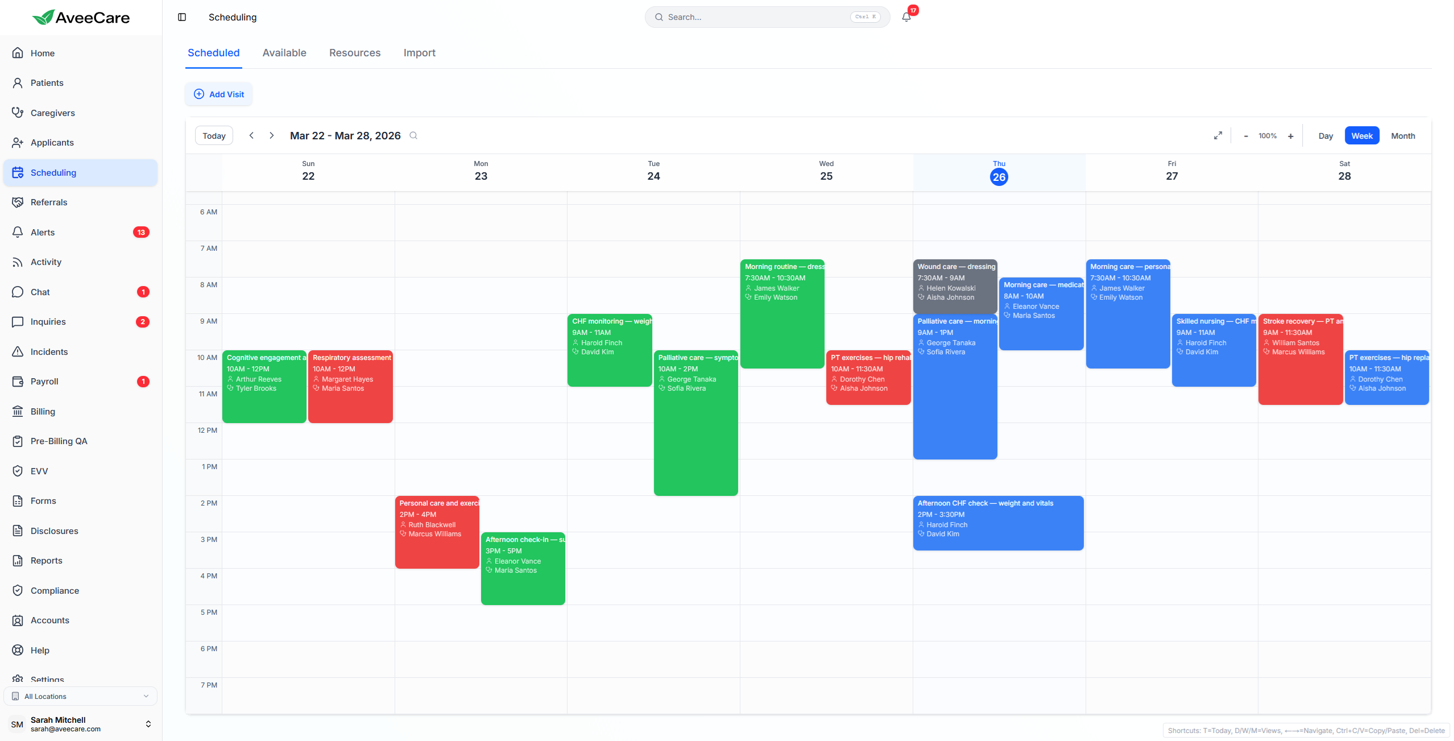Expand the All Locations dropdown
This screenshot has width=1454, height=741.
pyautogui.click(x=80, y=696)
